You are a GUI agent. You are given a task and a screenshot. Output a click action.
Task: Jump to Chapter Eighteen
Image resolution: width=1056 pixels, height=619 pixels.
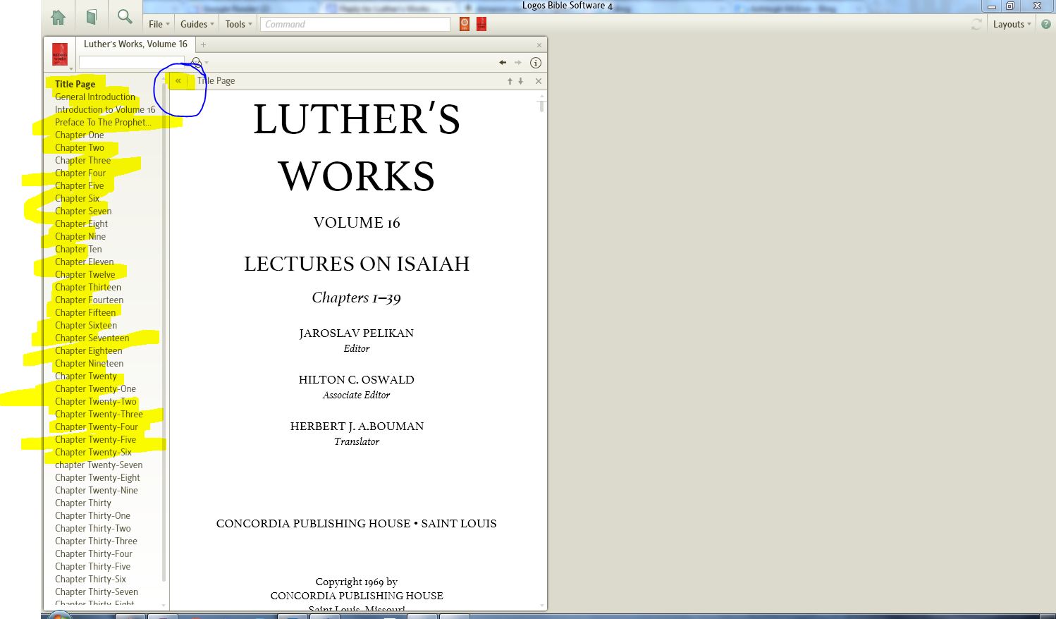[x=88, y=350]
